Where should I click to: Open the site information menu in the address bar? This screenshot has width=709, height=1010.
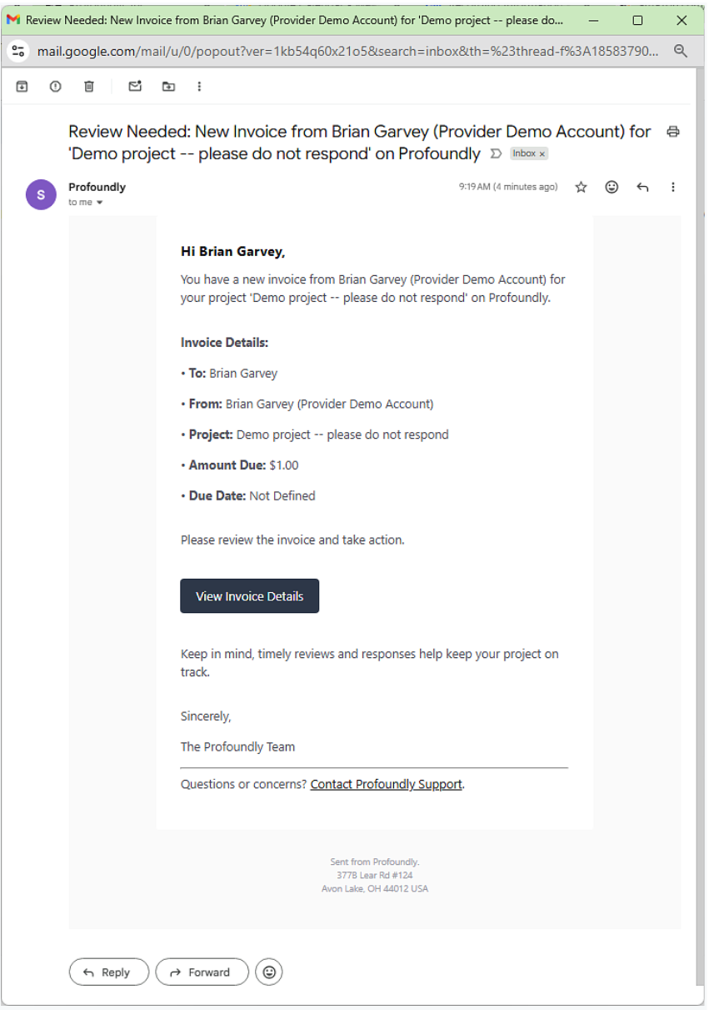[17, 51]
